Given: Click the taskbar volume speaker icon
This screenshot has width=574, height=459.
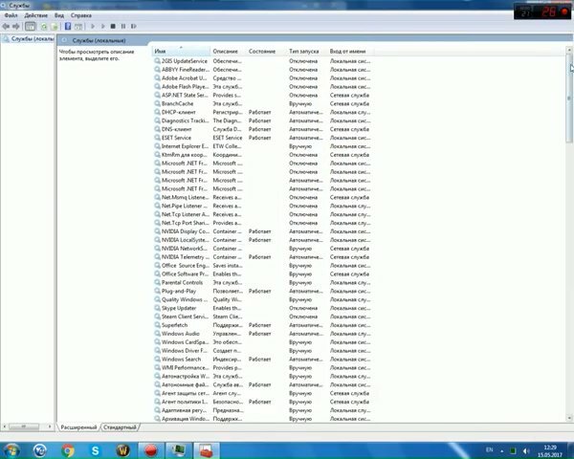Looking at the screenshot, I should (526, 451).
